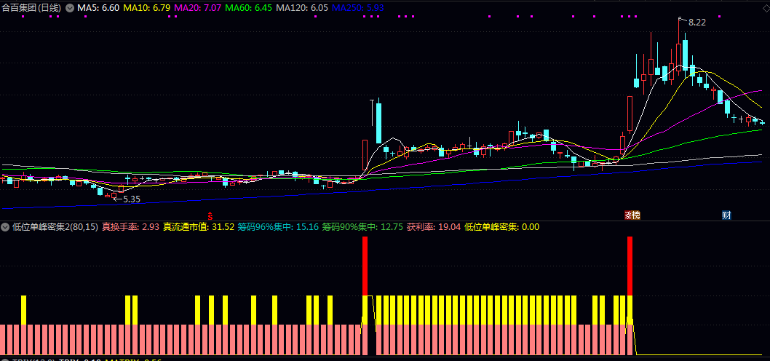
Task: Select the MA20: 7.07 label
Action: pos(197,8)
